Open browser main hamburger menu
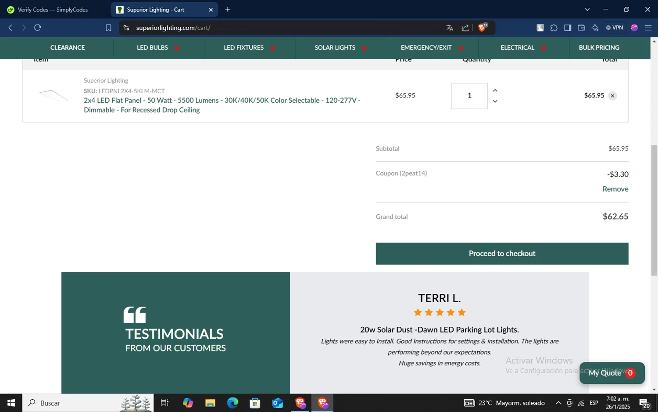The width and height of the screenshot is (658, 412). pos(648,28)
